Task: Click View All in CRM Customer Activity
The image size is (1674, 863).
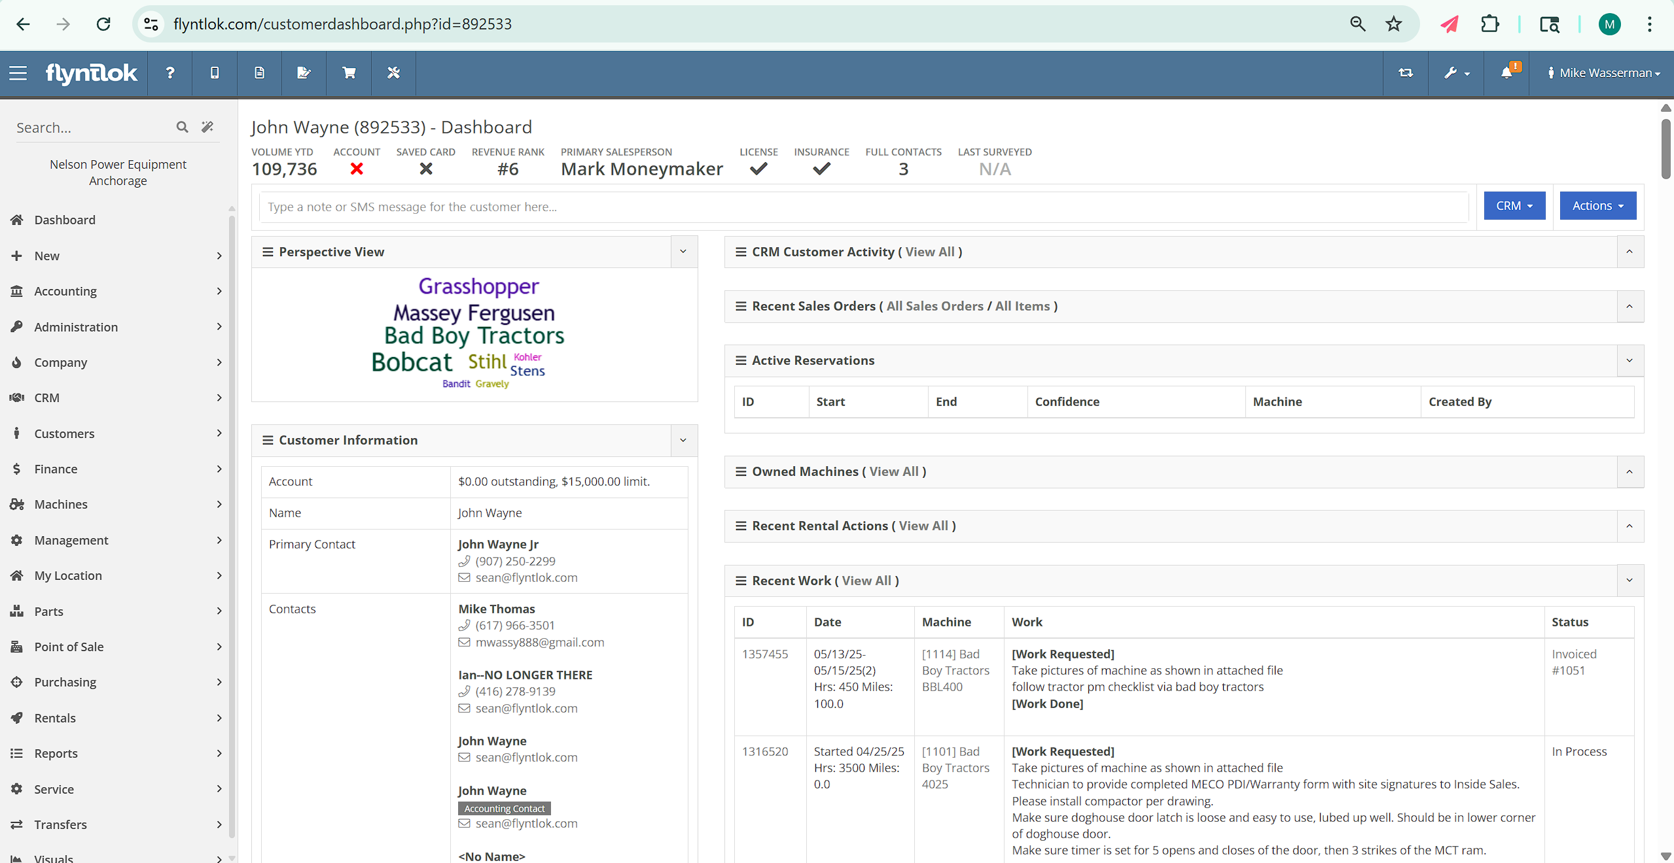Action: 930,252
